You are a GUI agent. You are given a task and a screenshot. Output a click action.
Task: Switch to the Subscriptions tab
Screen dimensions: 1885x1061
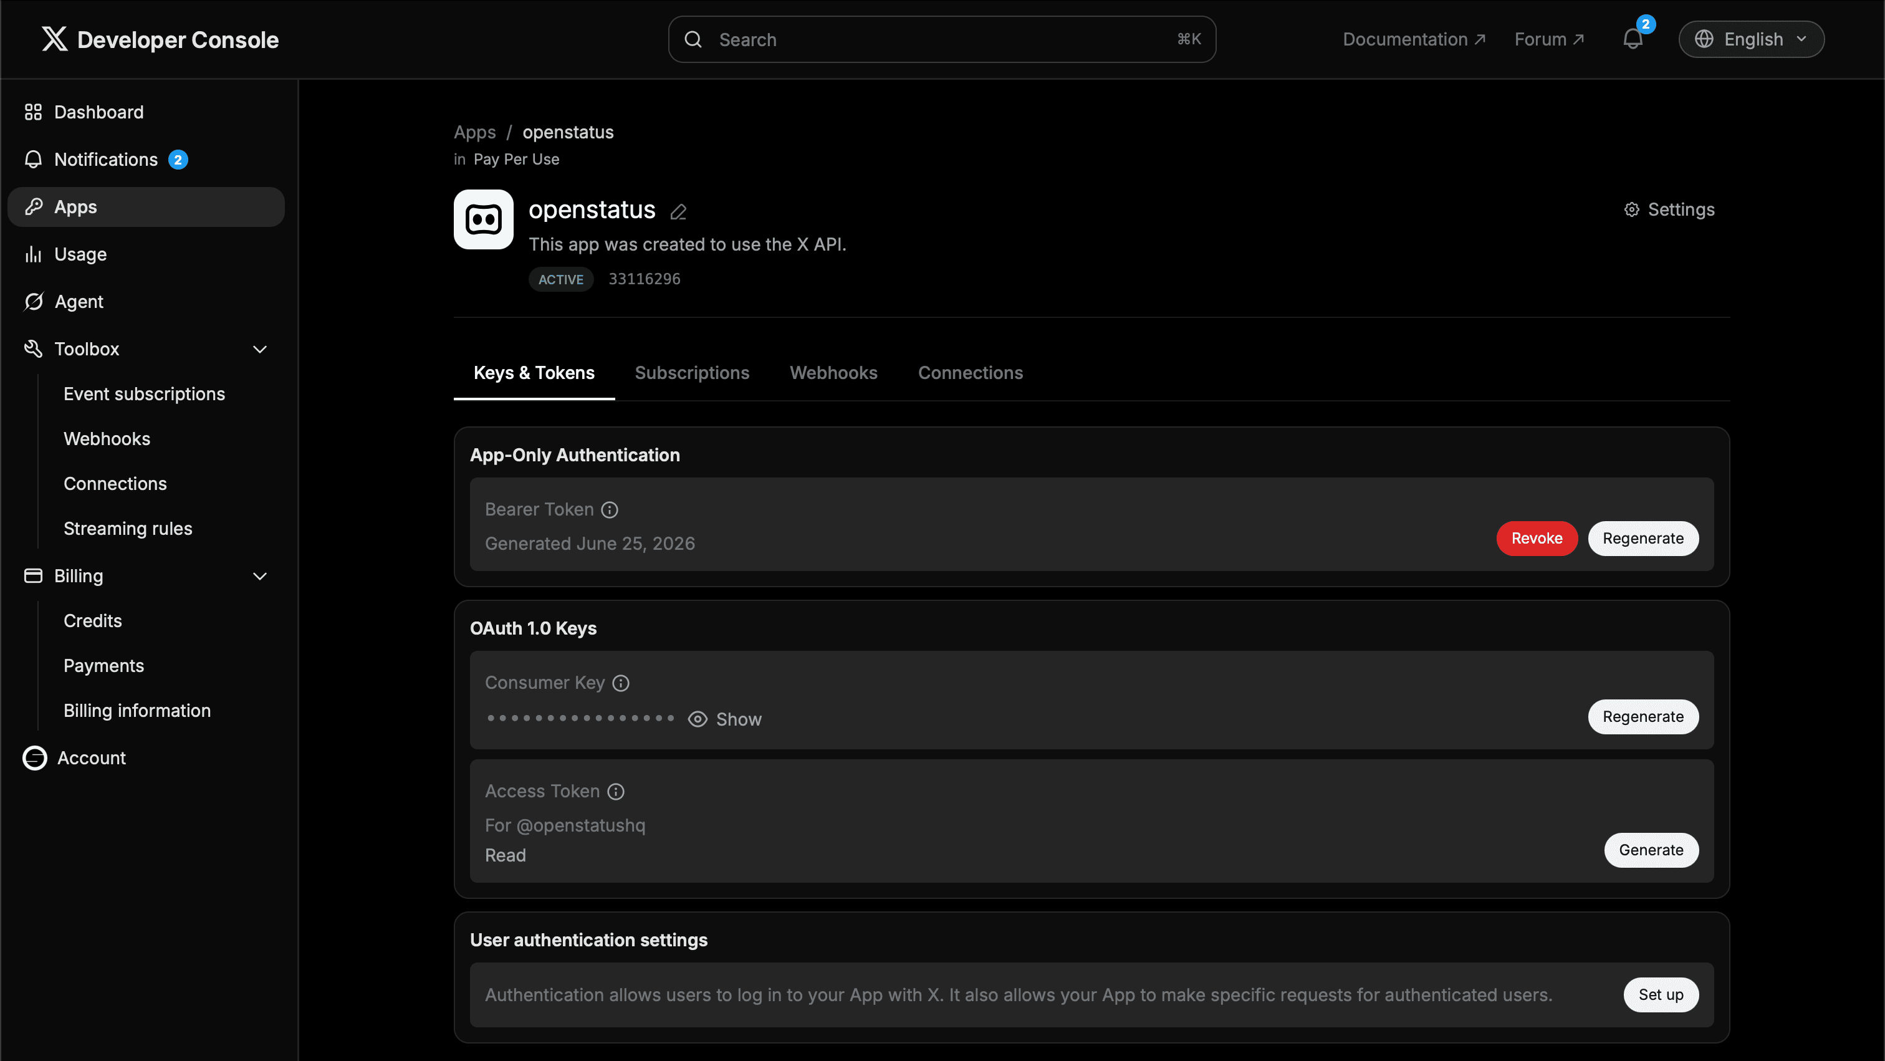[x=691, y=372]
